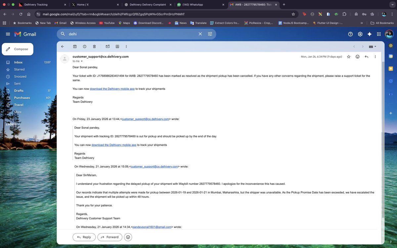Open message more options three dots
The image size is (397, 248).
pos(375,57)
